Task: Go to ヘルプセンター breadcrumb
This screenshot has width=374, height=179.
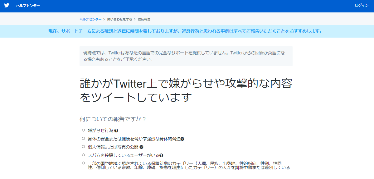Action: tap(90, 19)
